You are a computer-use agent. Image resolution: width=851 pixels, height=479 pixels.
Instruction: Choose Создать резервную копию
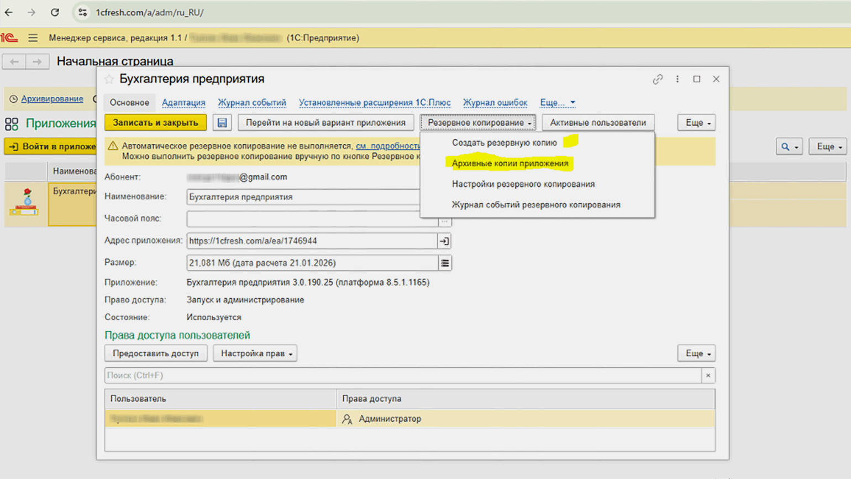(x=504, y=143)
